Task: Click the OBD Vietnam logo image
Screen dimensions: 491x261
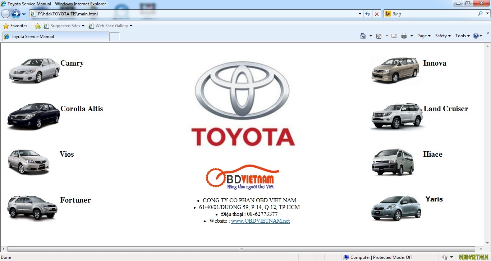Action: 242,177
